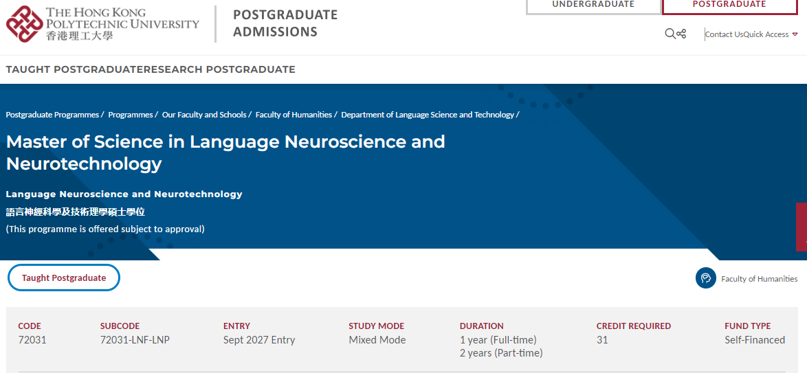The height and width of the screenshot is (373, 807).
Task: Click the share icon in header
Action: point(681,34)
